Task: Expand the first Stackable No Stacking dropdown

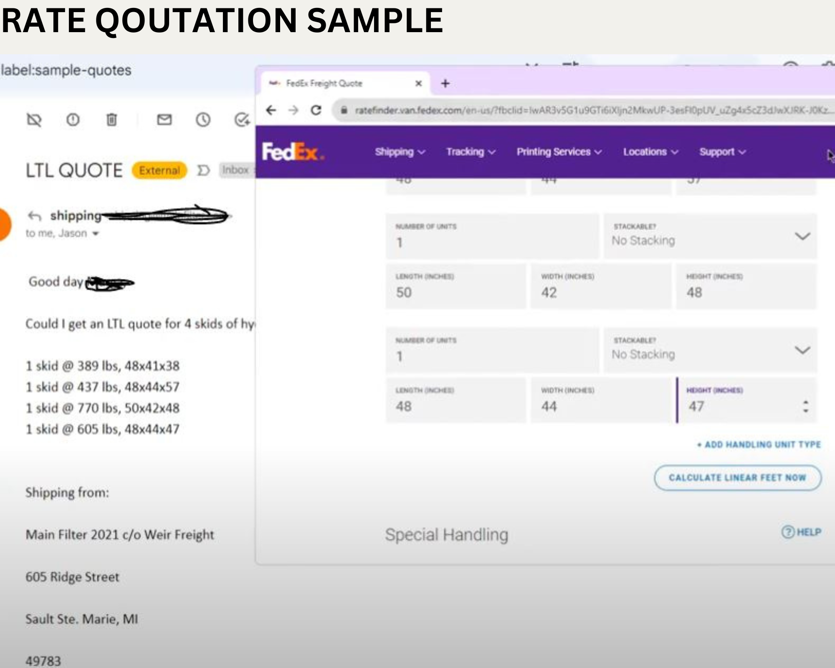Action: (x=802, y=236)
